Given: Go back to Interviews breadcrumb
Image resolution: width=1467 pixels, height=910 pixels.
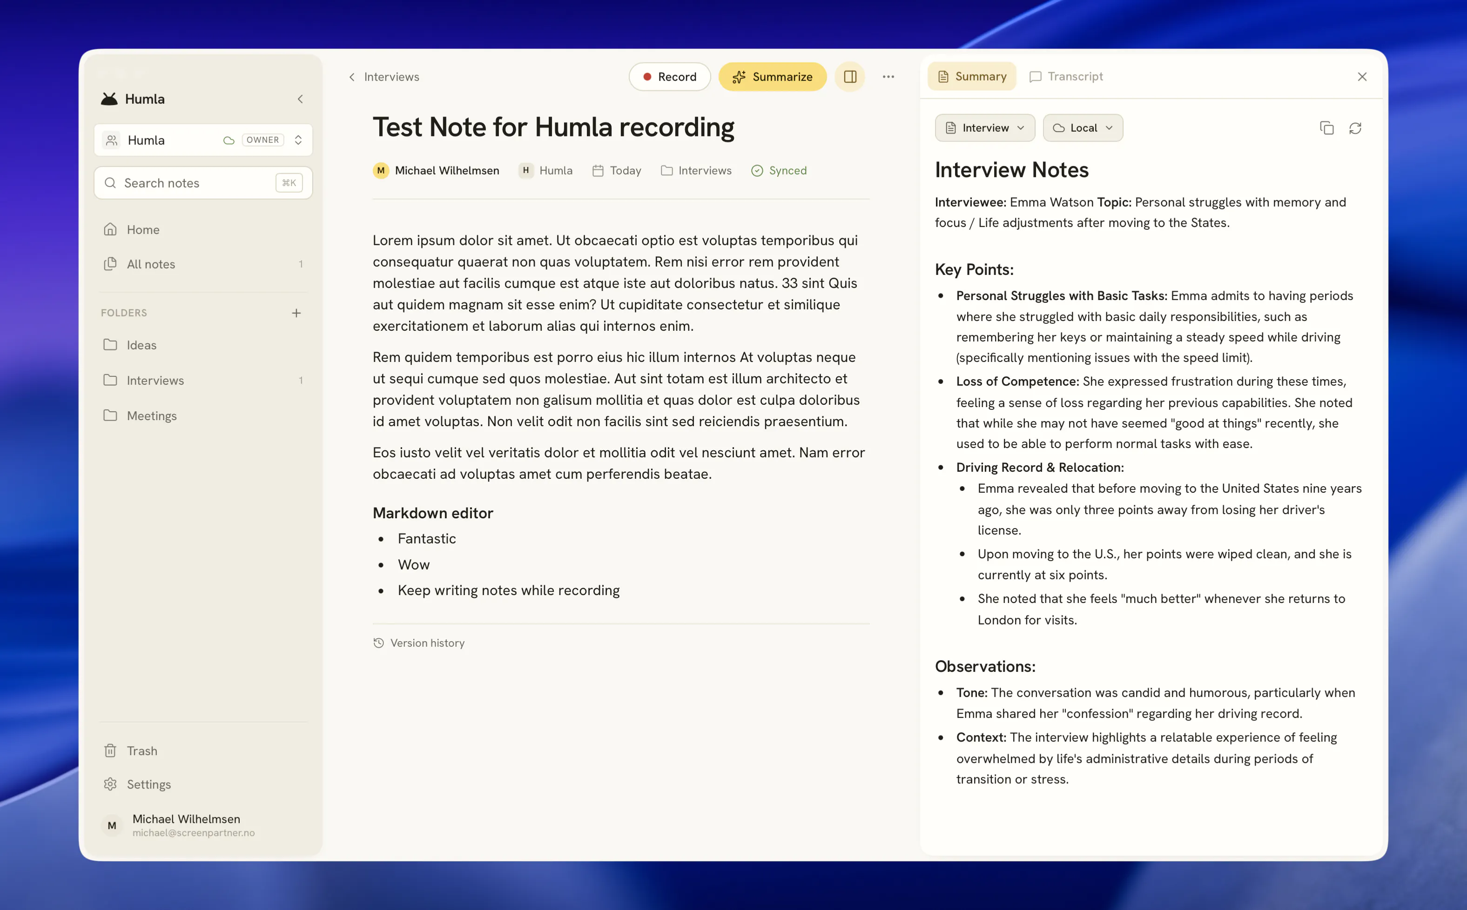Looking at the screenshot, I should 384,76.
